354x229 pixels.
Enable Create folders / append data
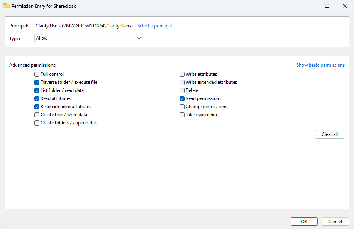[x=37, y=123]
